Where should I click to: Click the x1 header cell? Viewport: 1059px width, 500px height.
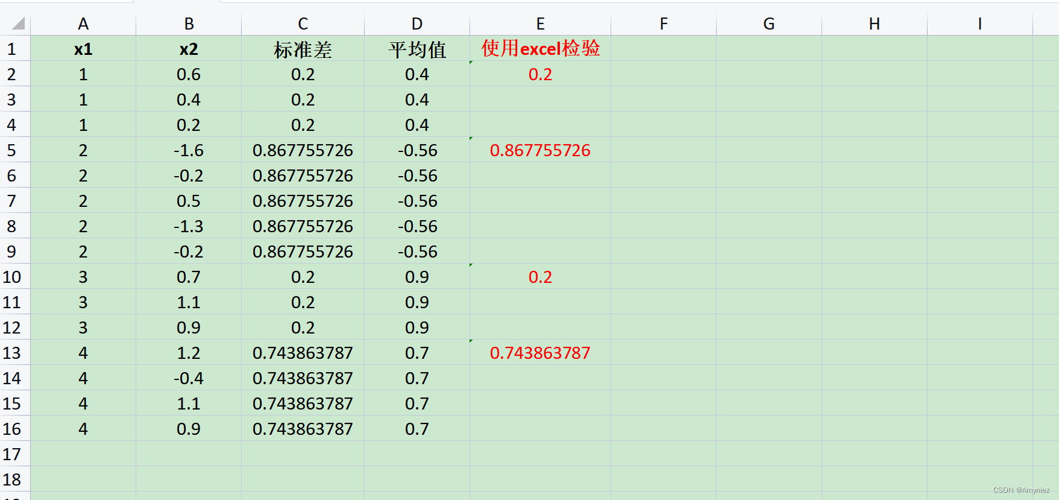(x=83, y=49)
